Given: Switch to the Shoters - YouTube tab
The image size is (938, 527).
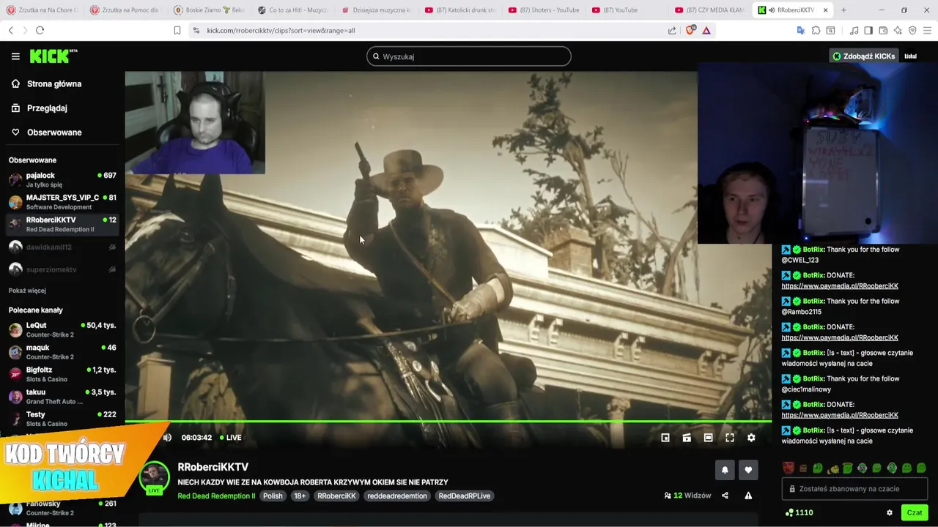Looking at the screenshot, I should (x=543, y=10).
